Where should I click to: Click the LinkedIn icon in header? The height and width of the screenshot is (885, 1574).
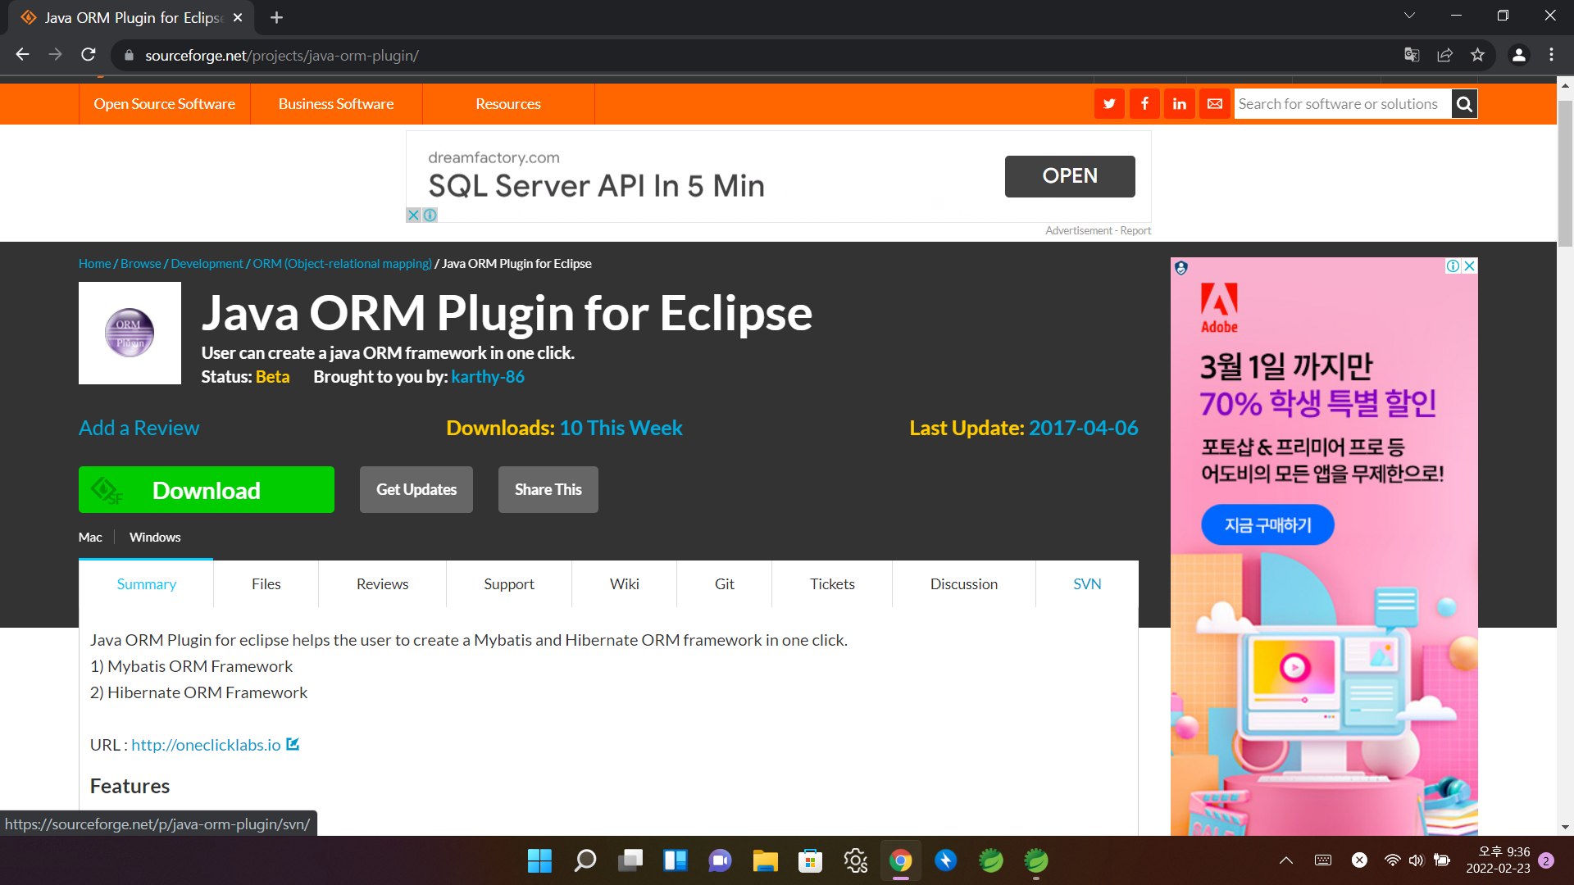pos(1180,104)
